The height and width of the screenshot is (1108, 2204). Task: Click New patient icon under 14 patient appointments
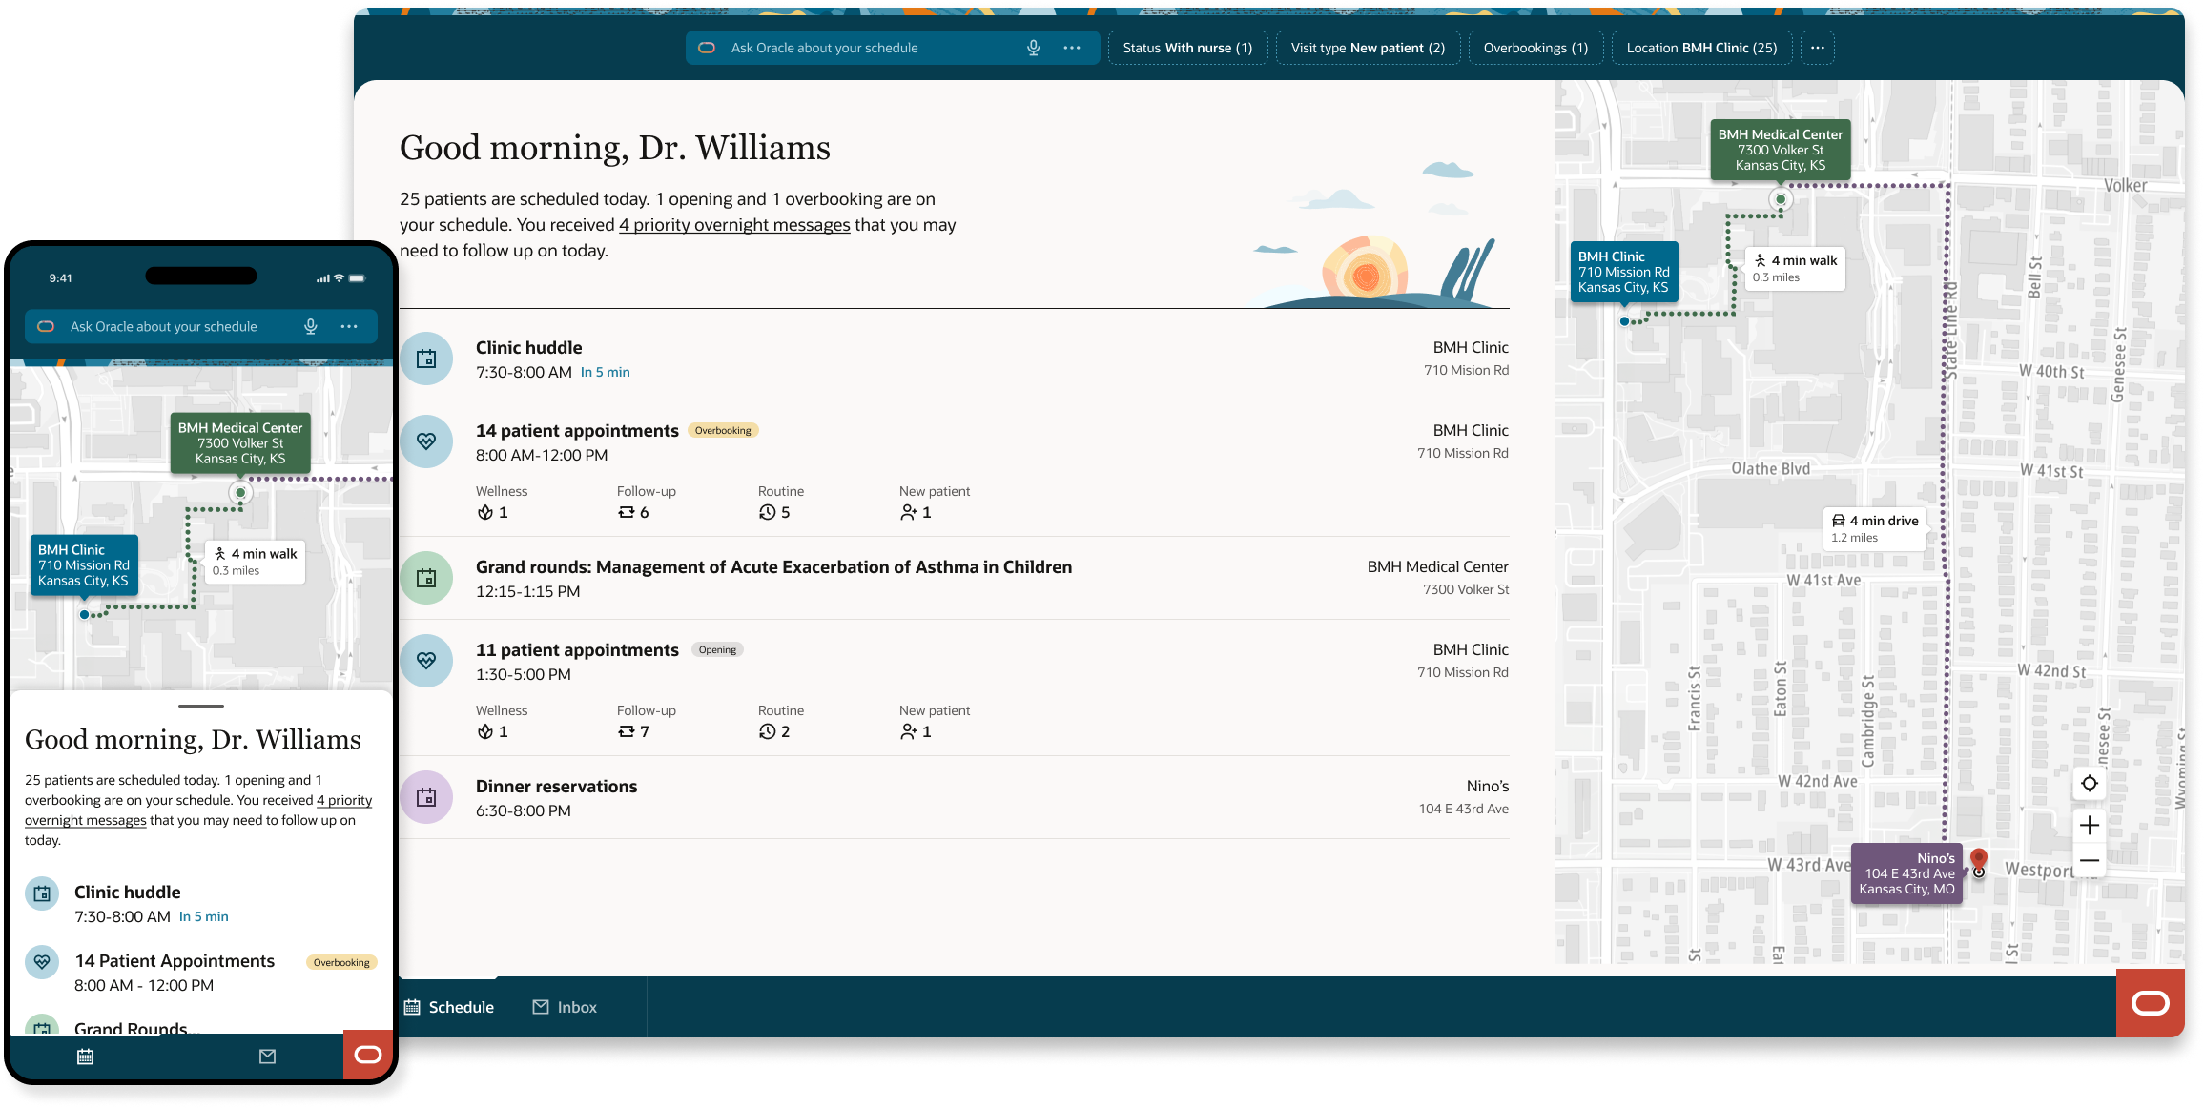click(909, 512)
